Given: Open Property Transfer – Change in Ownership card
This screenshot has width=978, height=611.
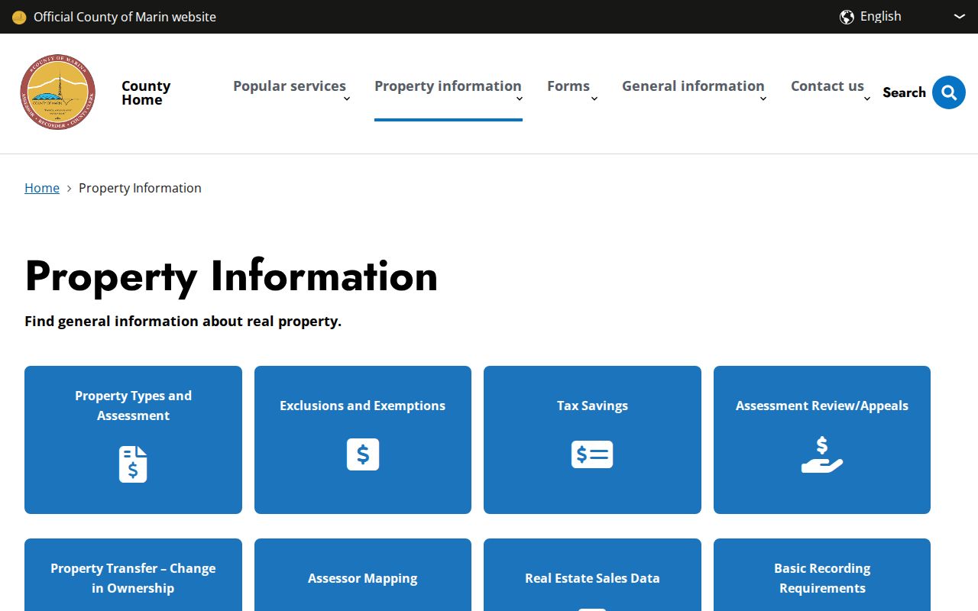Looking at the screenshot, I should (x=133, y=575).
